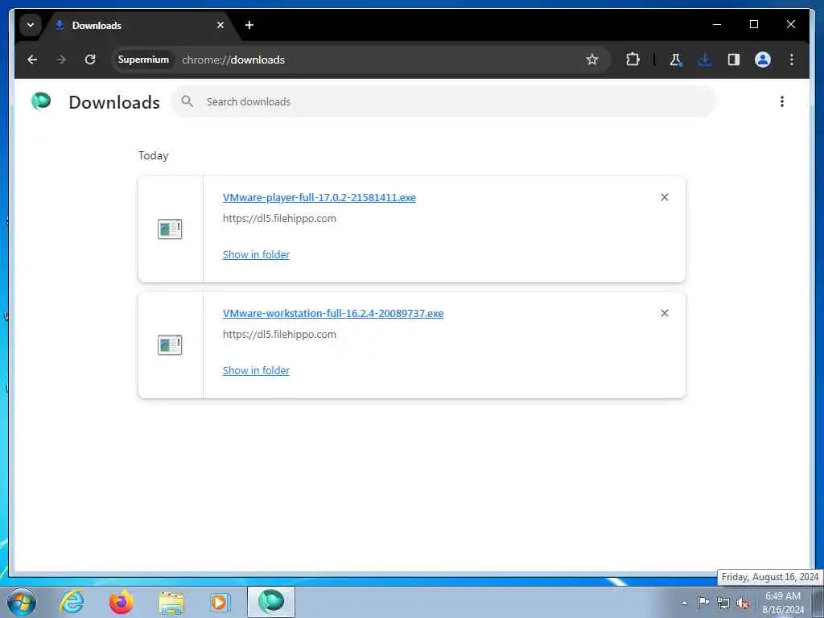Screen dimensions: 824x618
Task: Click the Search downloads field
Action: (443, 101)
